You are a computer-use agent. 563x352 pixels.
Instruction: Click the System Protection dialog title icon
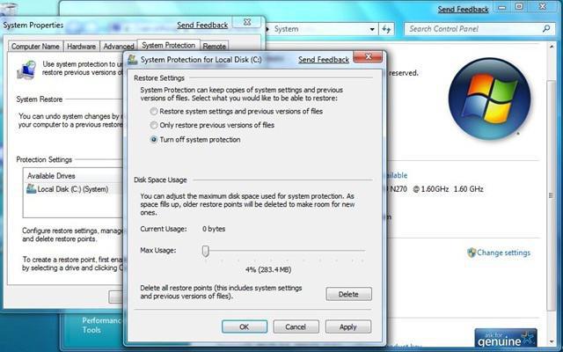pos(133,60)
